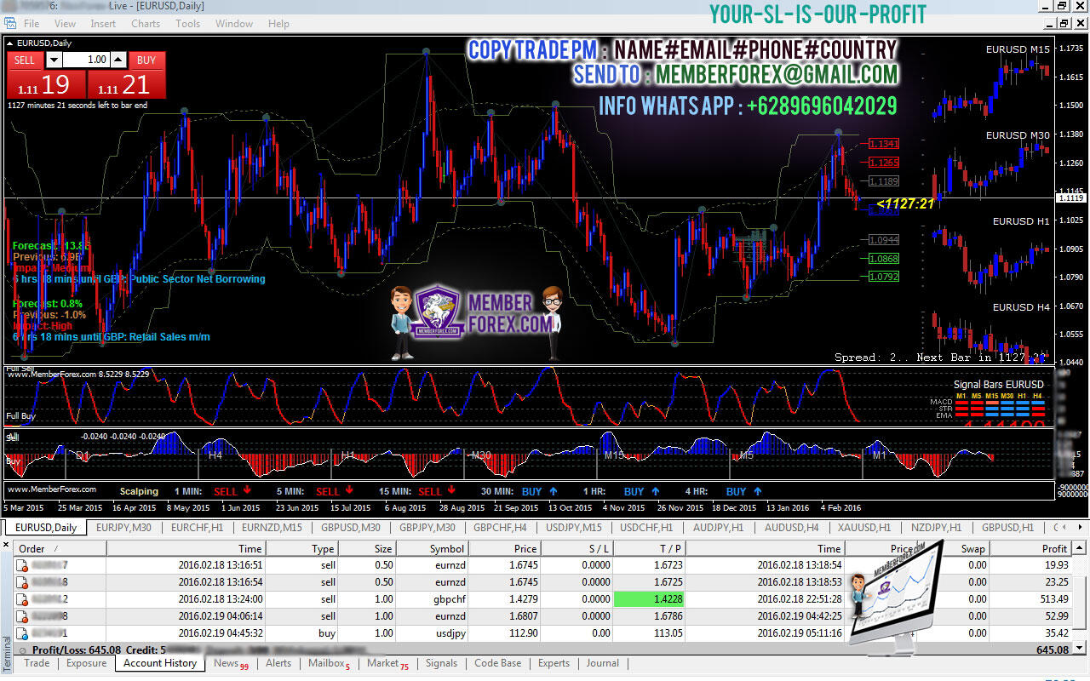
Task: Click the Profit/Loss: 645.08 summary row
Action: point(544,650)
